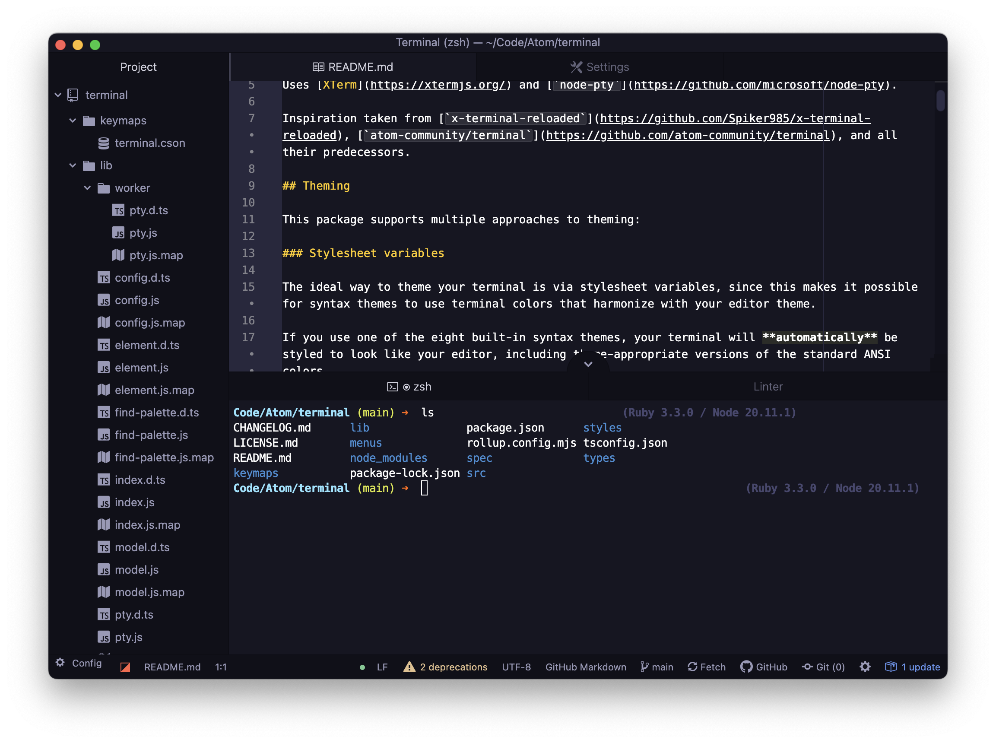Click the git branch icon for main

(x=644, y=667)
